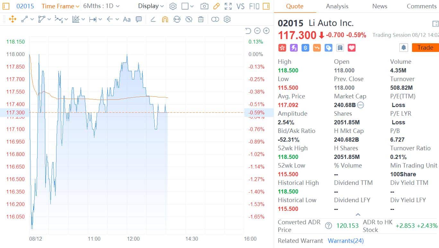Add Li Auto to favorites via heart icon
The height and width of the screenshot is (248, 439).
click(x=352, y=47)
